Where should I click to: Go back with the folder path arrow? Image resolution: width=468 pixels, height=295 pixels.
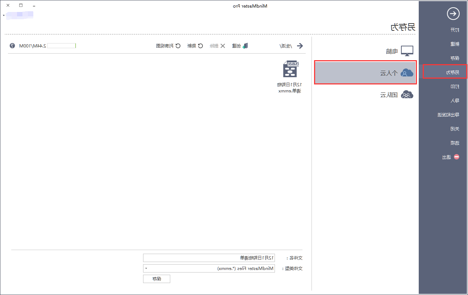pyautogui.click(x=300, y=46)
